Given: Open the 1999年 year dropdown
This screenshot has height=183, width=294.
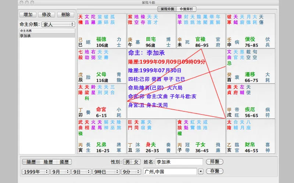Looking at the screenshot, I should [36, 171].
